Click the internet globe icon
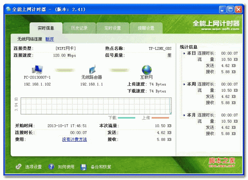248x180 pixels. pyautogui.click(x=147, y=69)
